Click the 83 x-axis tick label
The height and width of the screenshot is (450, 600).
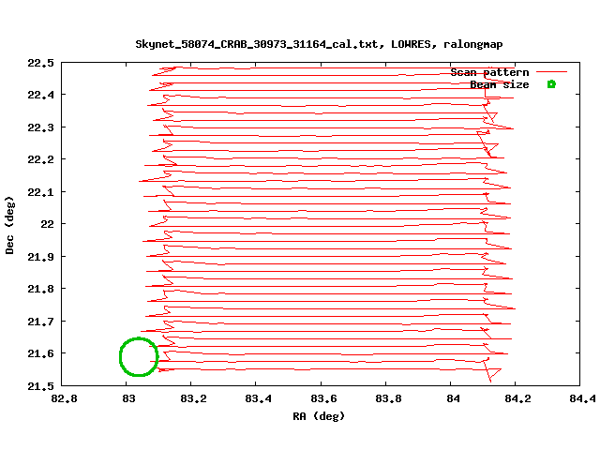pos(129,398)
